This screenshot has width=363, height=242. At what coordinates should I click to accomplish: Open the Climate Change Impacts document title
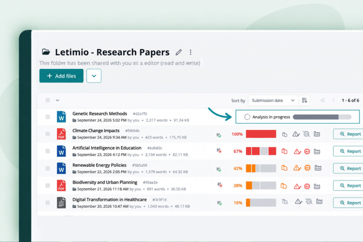point(96,131)
